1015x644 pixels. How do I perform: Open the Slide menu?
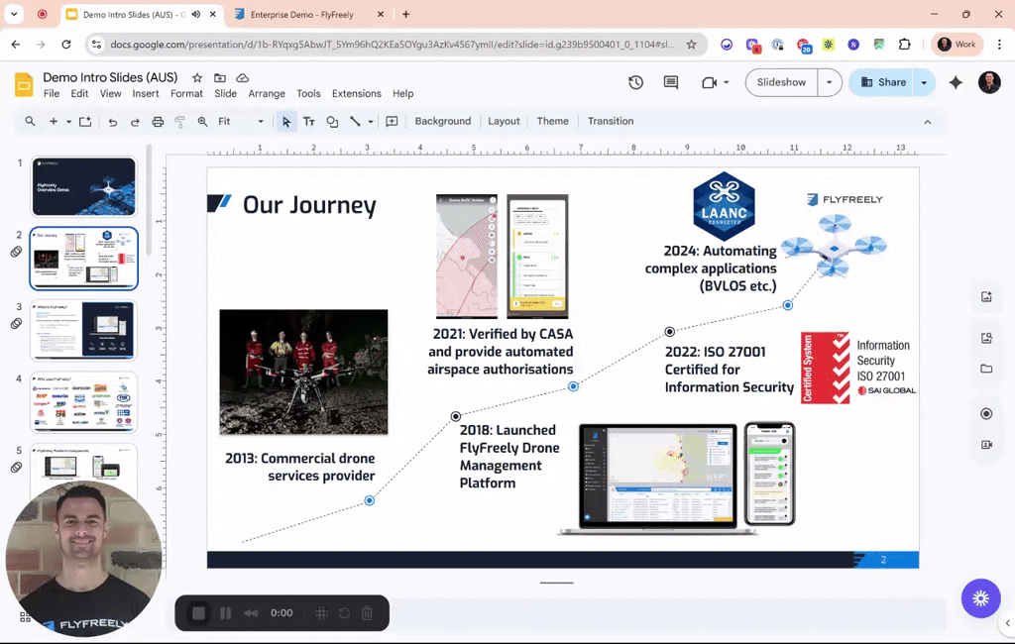(225, 93)
